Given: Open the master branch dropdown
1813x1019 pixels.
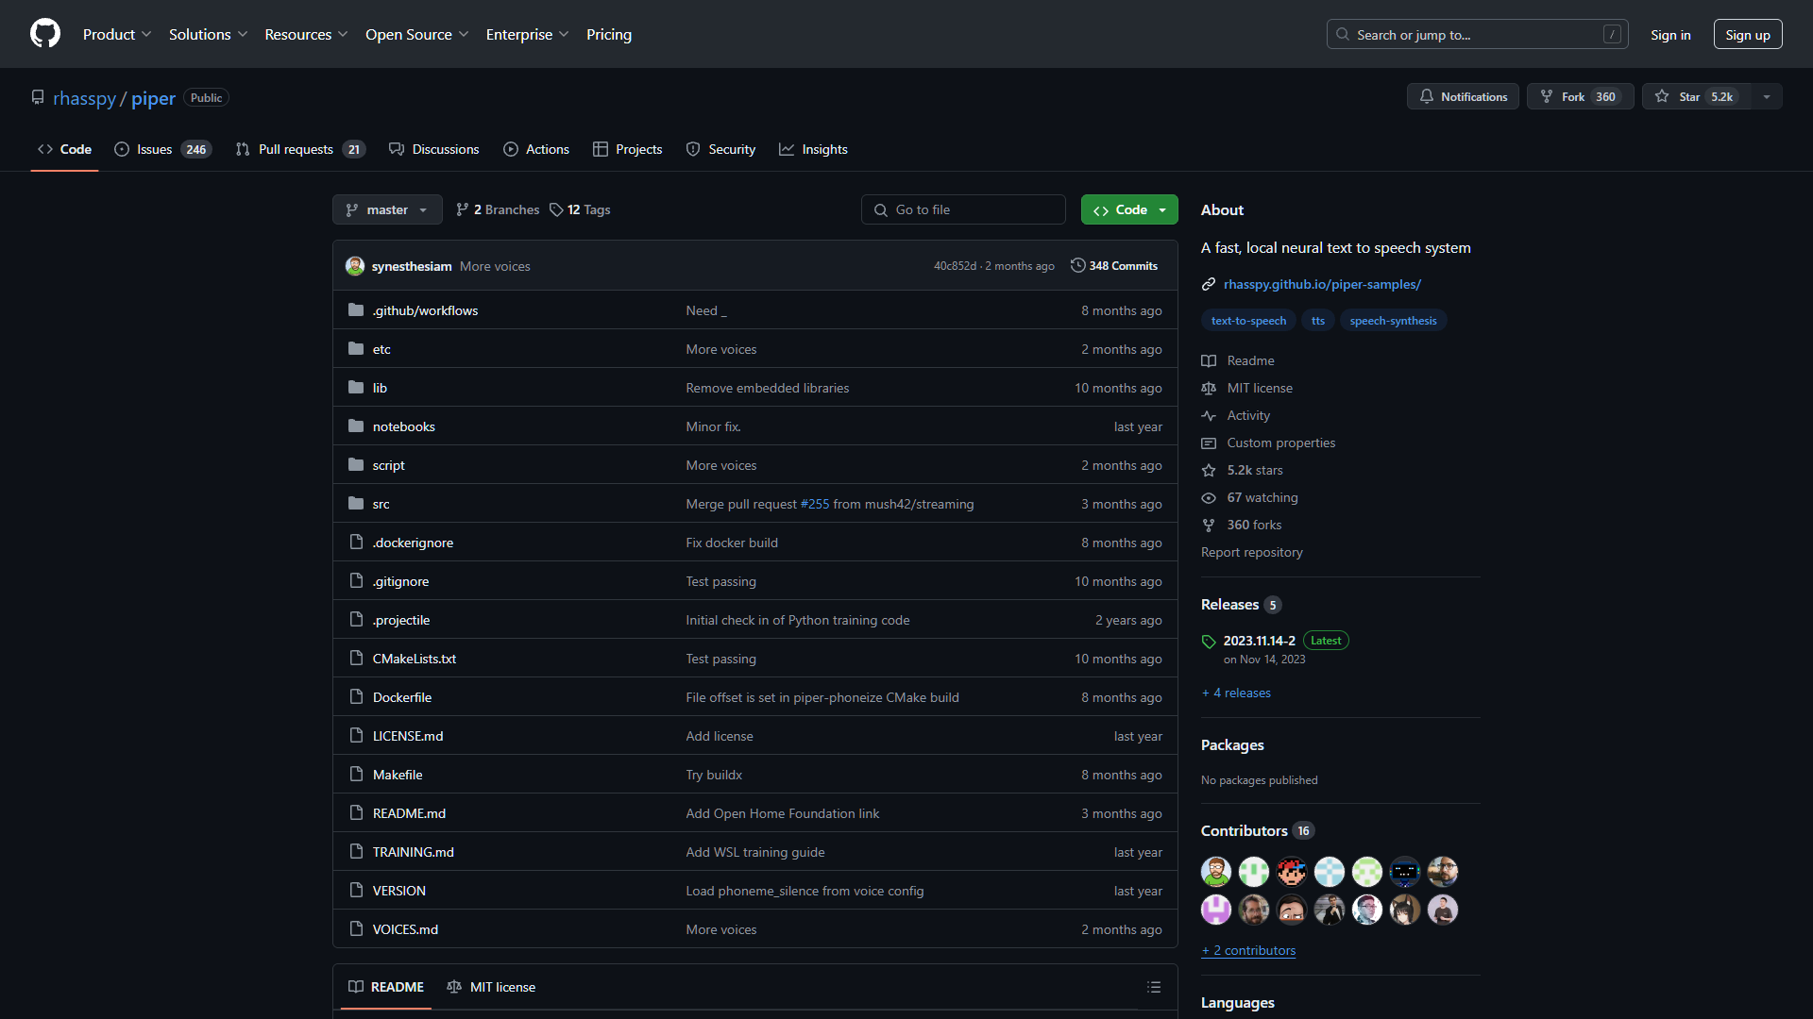Looking at the screenshot, I should (387, 209).
